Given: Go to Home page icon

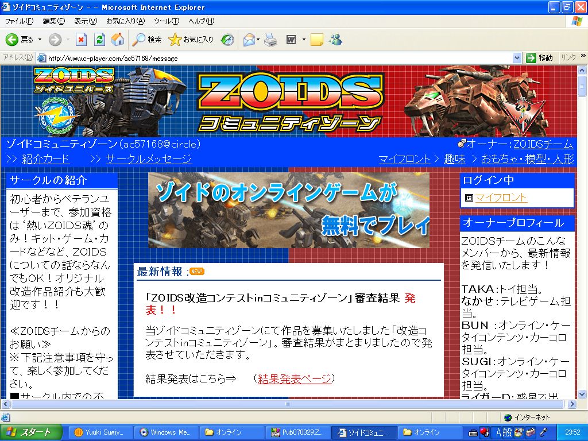Looking at the screenshot, I should pos(118,40).
